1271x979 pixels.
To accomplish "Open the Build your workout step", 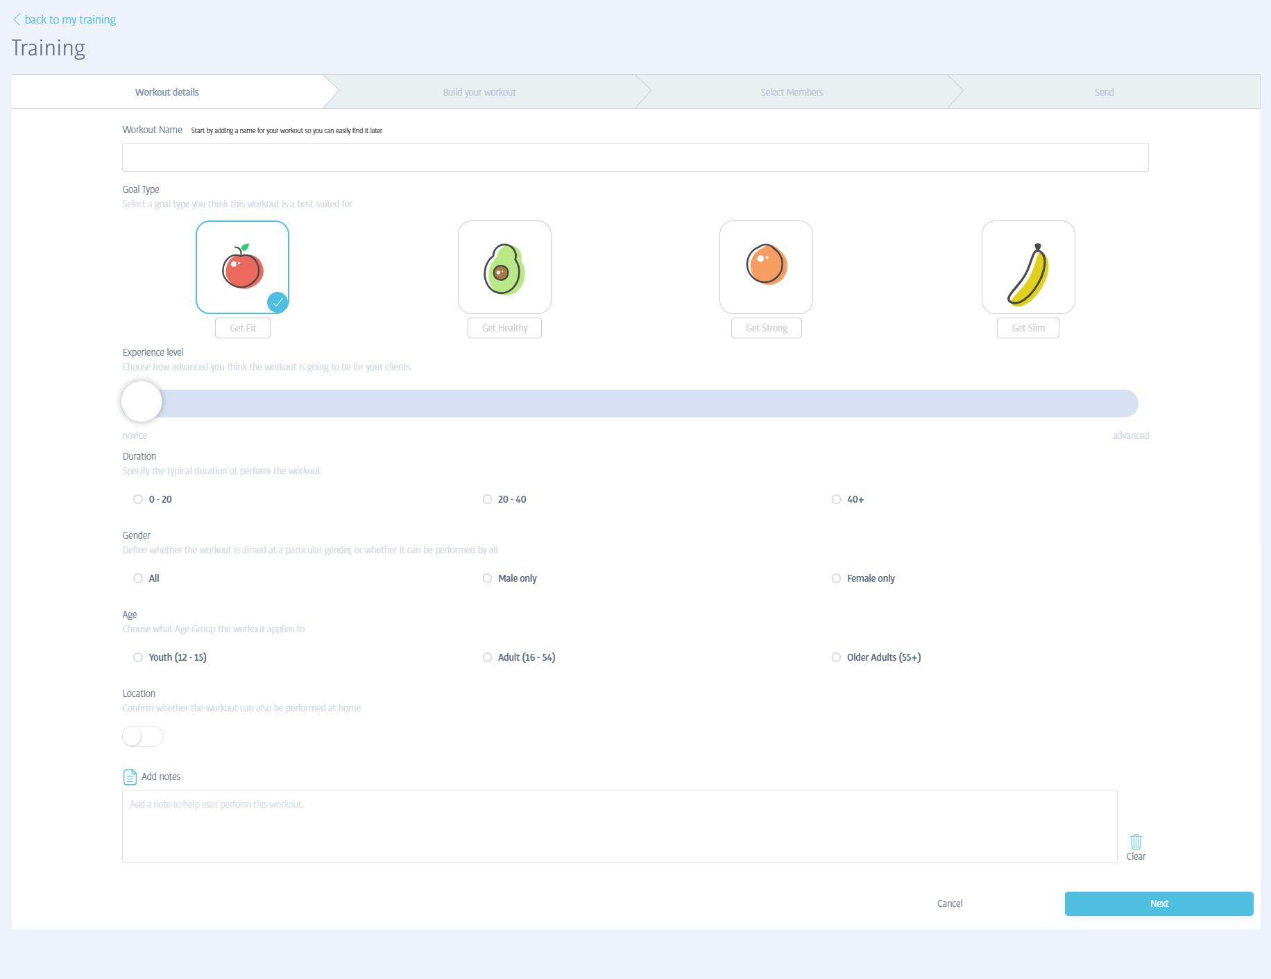I will (x=479, y=92).
